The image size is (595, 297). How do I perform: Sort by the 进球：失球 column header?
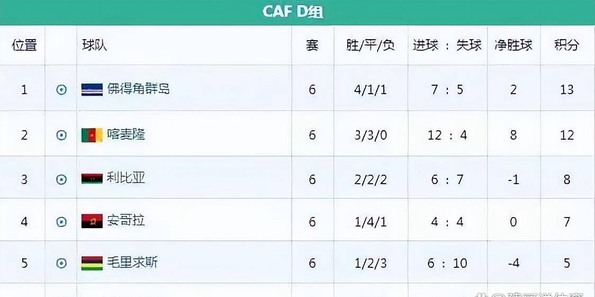[447, 45]
